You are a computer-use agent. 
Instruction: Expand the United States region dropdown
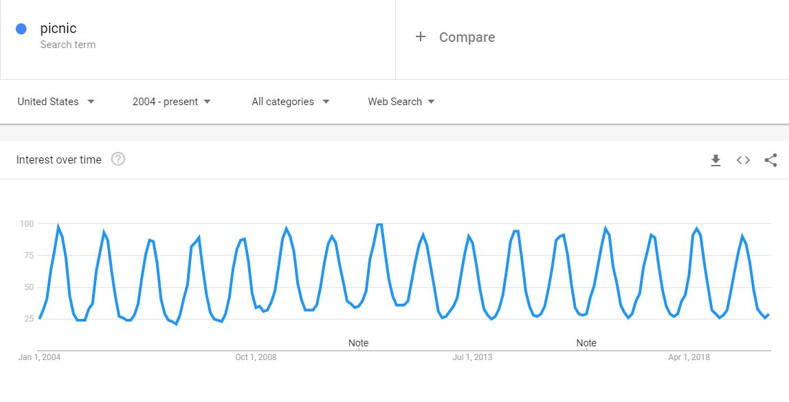[x=56, y=102]
